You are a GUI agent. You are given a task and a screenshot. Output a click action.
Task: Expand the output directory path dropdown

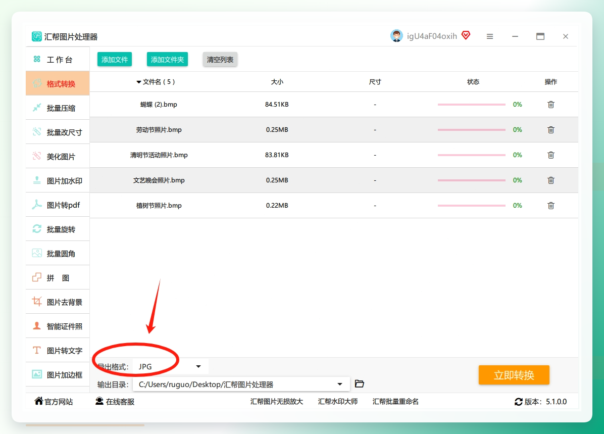tap(340, 384)
